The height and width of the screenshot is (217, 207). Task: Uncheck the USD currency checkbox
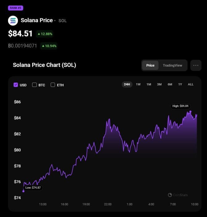(16, 85)
